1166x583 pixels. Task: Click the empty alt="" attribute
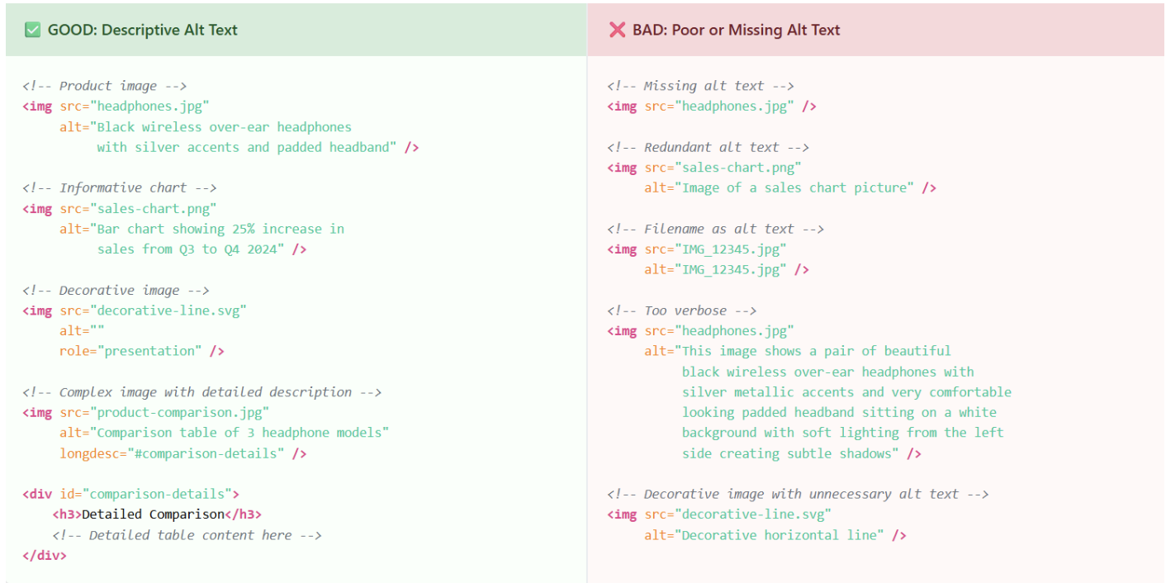tap(82, 331)
